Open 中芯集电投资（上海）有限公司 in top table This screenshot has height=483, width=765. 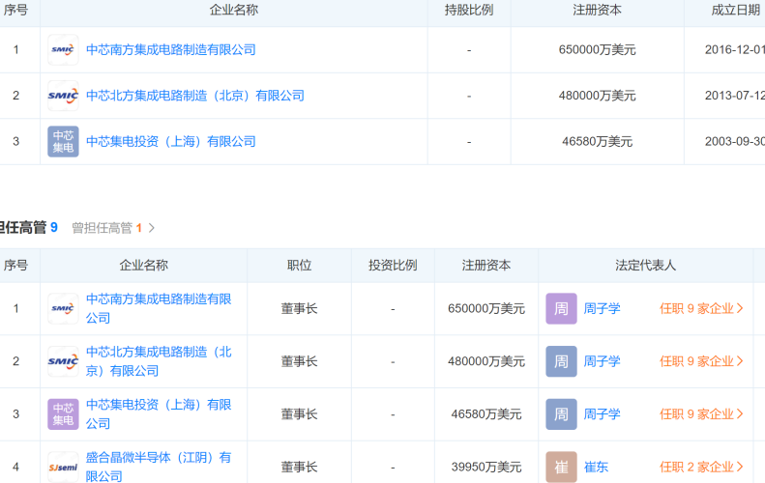click(171, 141)
